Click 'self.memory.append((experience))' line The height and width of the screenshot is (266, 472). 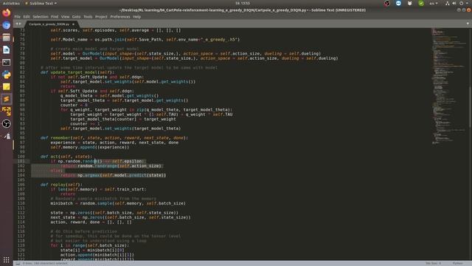[x=90, y=147]
